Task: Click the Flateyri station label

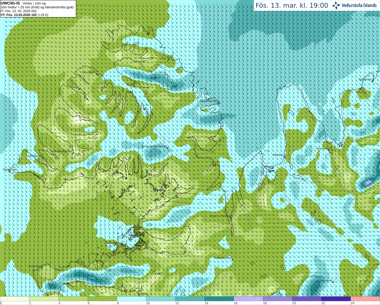Action: tap(74, 87)
